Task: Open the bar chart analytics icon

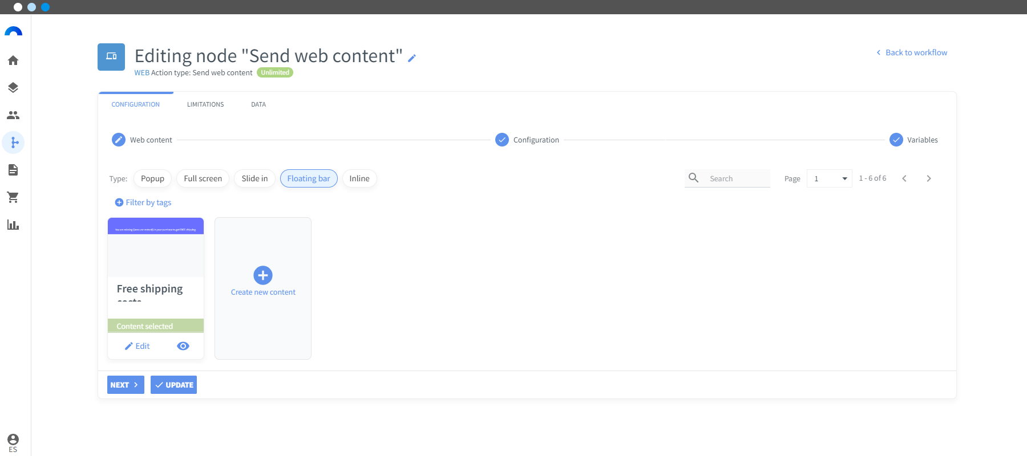Action: (x=13, y=225)
